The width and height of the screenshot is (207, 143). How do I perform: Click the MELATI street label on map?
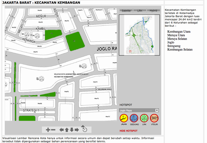(20, 28)
